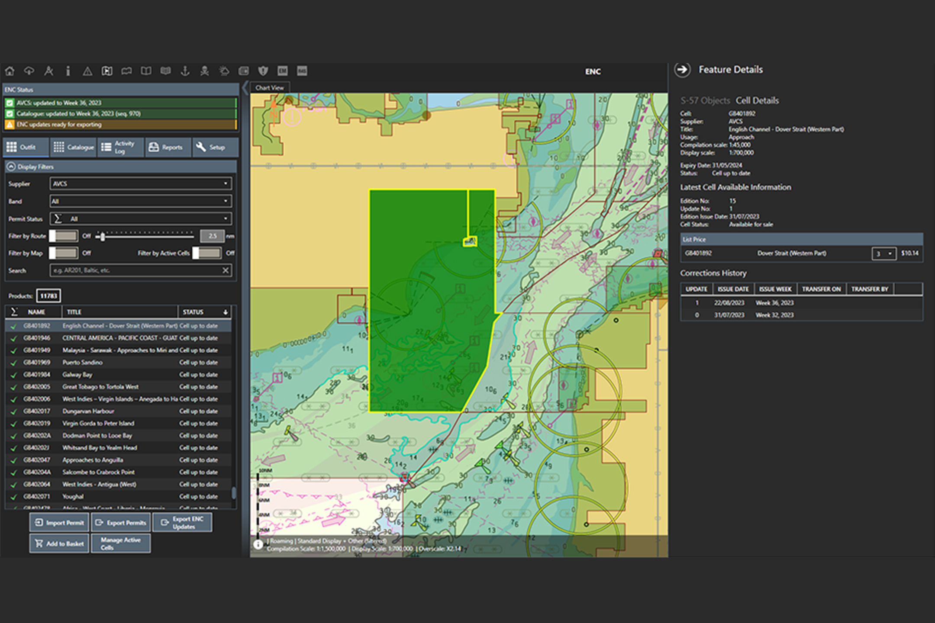Viewport: 935px width, 623px height.
Task: Click the Export Permits button
Action: 121,523
